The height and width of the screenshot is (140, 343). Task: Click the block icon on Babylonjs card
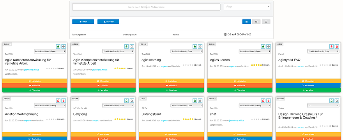click(132, 101)
